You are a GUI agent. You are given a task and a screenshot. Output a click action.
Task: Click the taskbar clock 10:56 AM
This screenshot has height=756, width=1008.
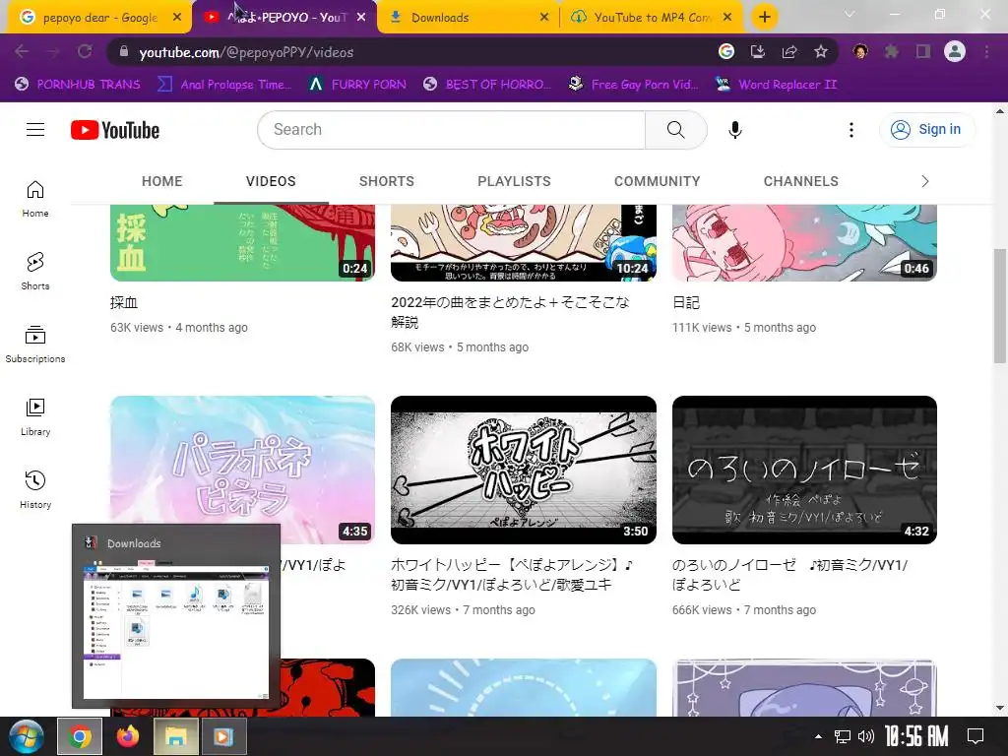pyautogui.click(x=916, y=736)
